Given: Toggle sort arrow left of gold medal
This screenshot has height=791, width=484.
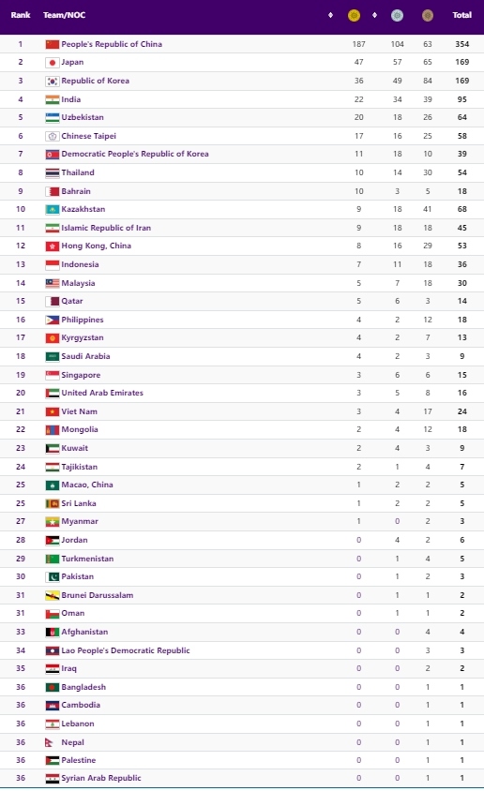Looking at the screenshot, I should click(x=330, y=15).
